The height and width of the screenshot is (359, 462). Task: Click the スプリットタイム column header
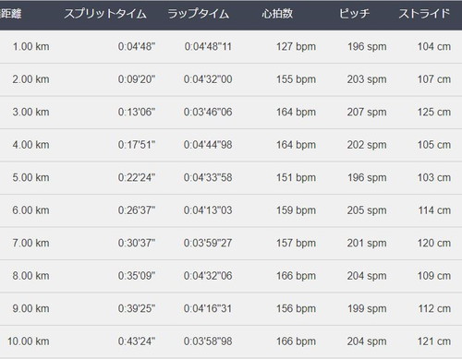(x=105, y=14)
